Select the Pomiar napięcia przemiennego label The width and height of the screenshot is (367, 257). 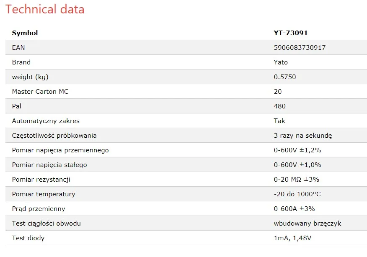60,150
